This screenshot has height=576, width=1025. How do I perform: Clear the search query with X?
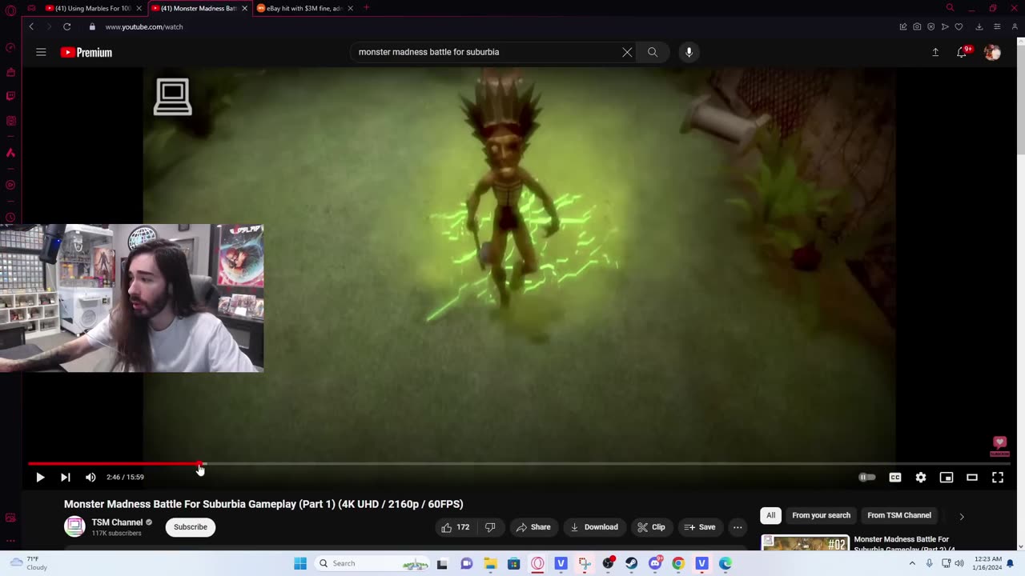coord(627,52)
